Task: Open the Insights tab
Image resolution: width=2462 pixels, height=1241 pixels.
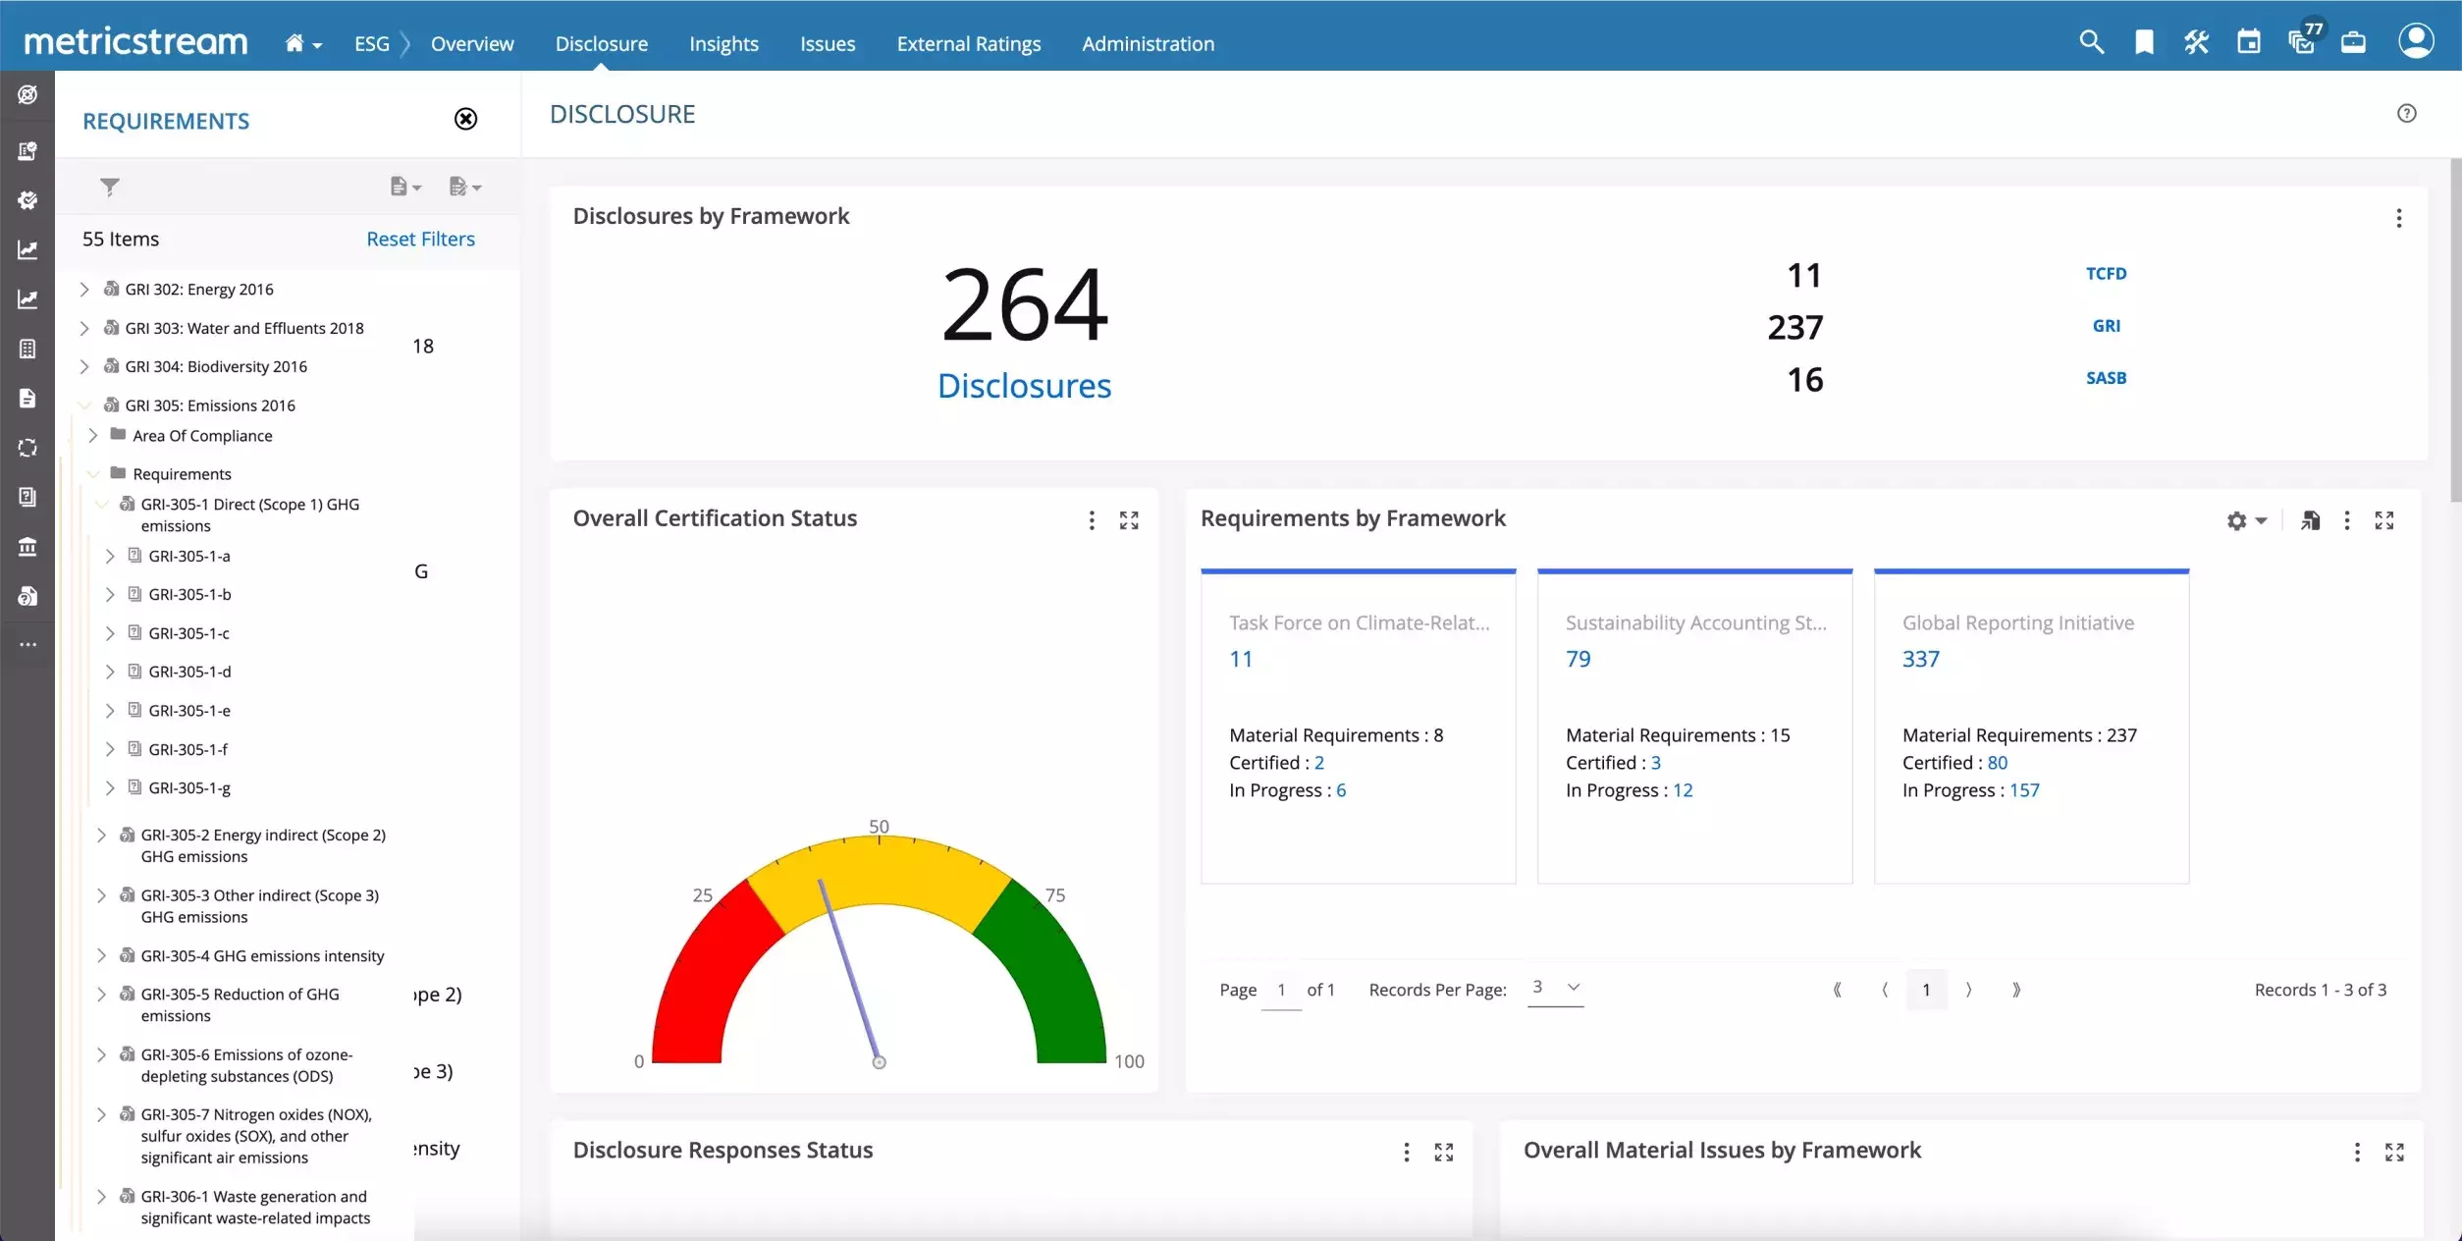Action: click(x=723, y=43)
